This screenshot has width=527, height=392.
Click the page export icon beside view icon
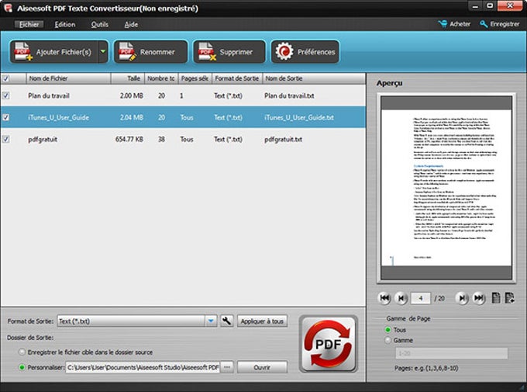pyautogui.click(x=509, y=298)
